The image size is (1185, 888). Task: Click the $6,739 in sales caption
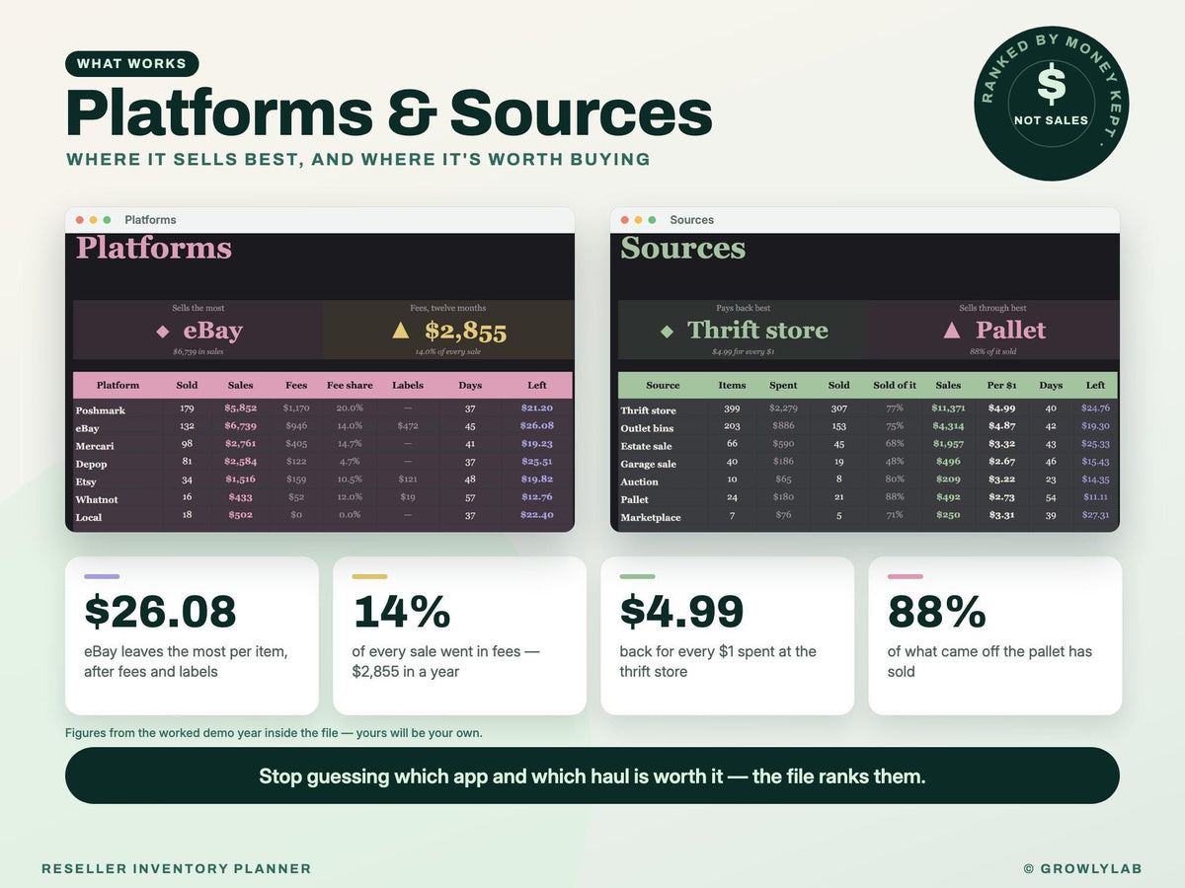[x=197, y=351]
